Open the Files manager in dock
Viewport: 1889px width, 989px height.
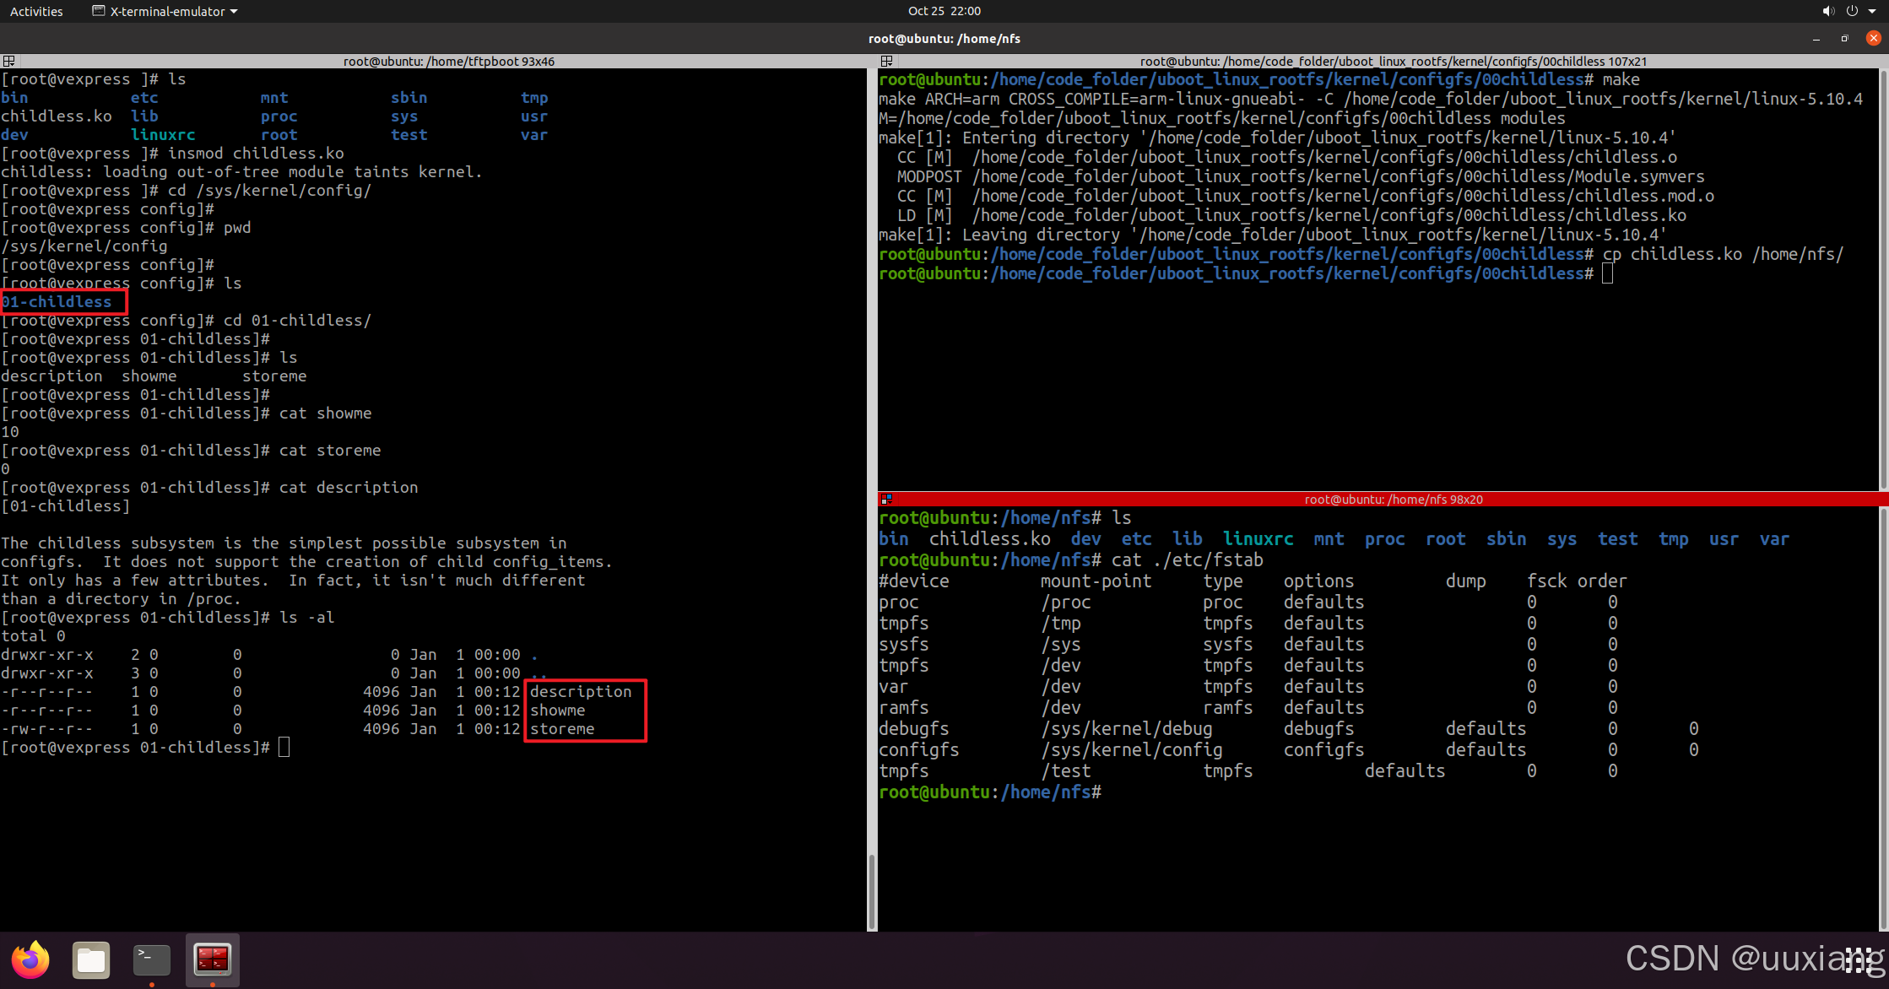(x=91, y=959)
